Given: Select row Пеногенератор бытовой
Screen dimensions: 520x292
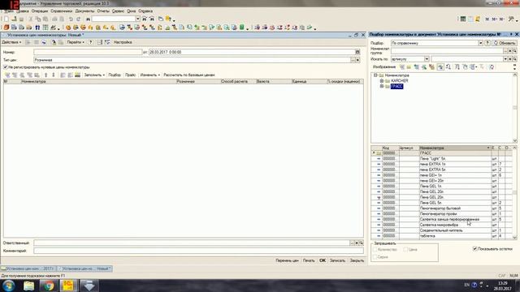Looking at the screenshot, I should (x=442, y=208).
